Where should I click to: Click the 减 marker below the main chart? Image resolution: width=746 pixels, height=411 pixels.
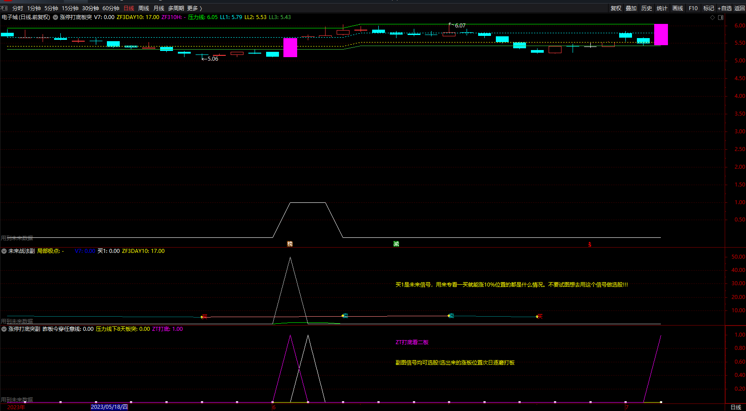[x=396, y=244]
